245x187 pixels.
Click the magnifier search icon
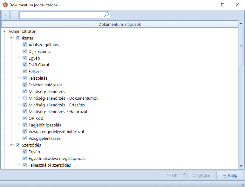pos(106,15)
